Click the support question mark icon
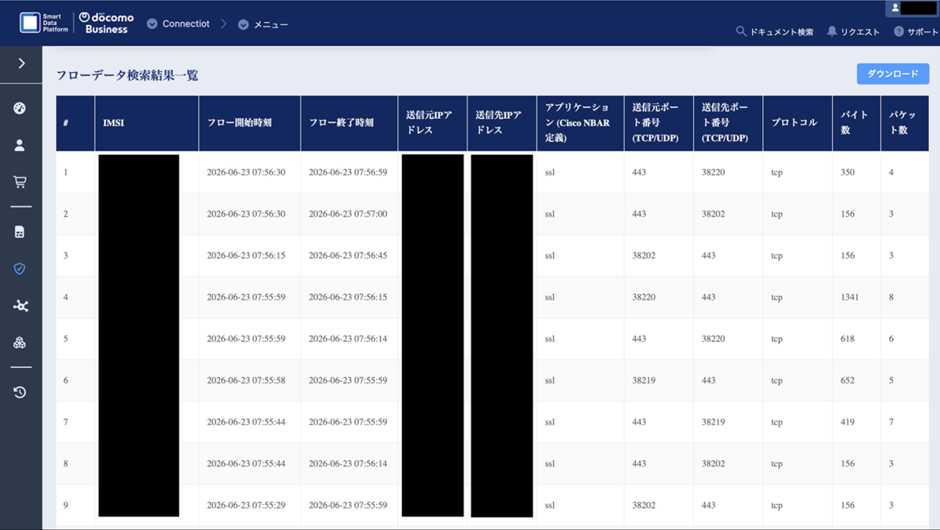940x530 pixels. (x=898, y=32)
